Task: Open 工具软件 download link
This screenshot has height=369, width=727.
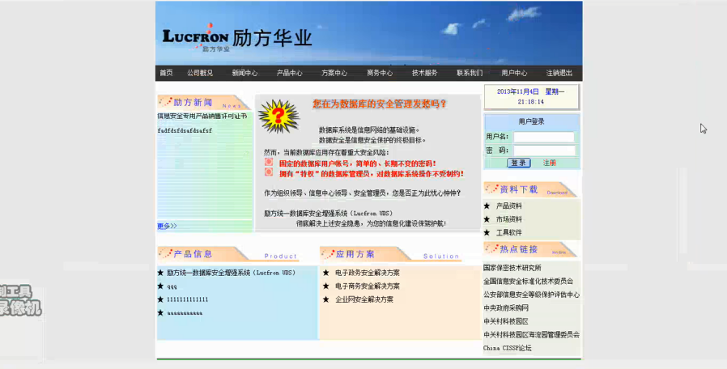Action: [509, 233]
